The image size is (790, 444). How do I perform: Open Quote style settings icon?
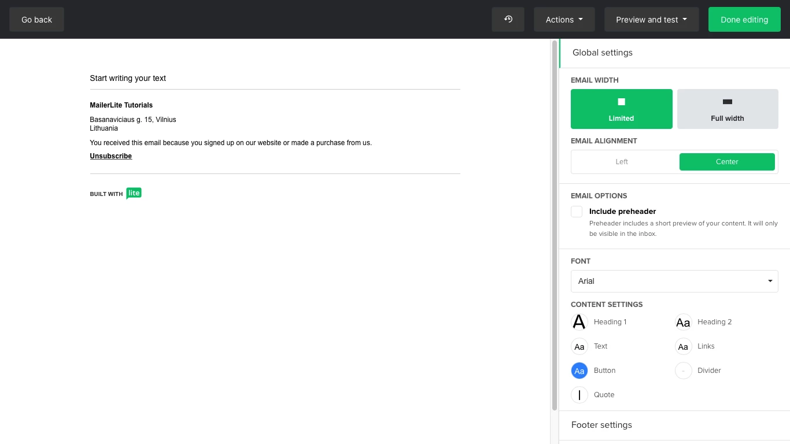coord(579,395)
